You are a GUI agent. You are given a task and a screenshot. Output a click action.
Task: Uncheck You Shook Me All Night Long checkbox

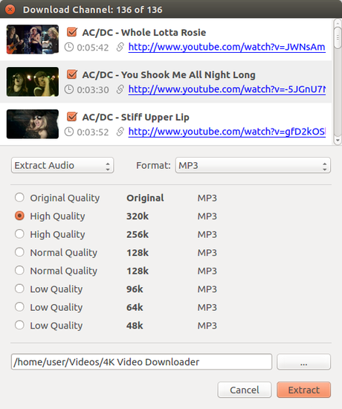point(71,74)
